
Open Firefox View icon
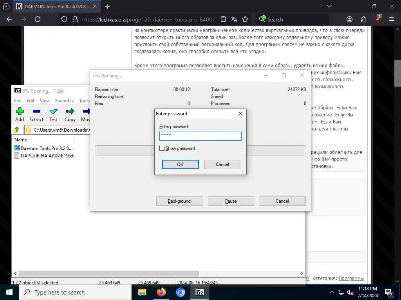(x=6, y=7)
